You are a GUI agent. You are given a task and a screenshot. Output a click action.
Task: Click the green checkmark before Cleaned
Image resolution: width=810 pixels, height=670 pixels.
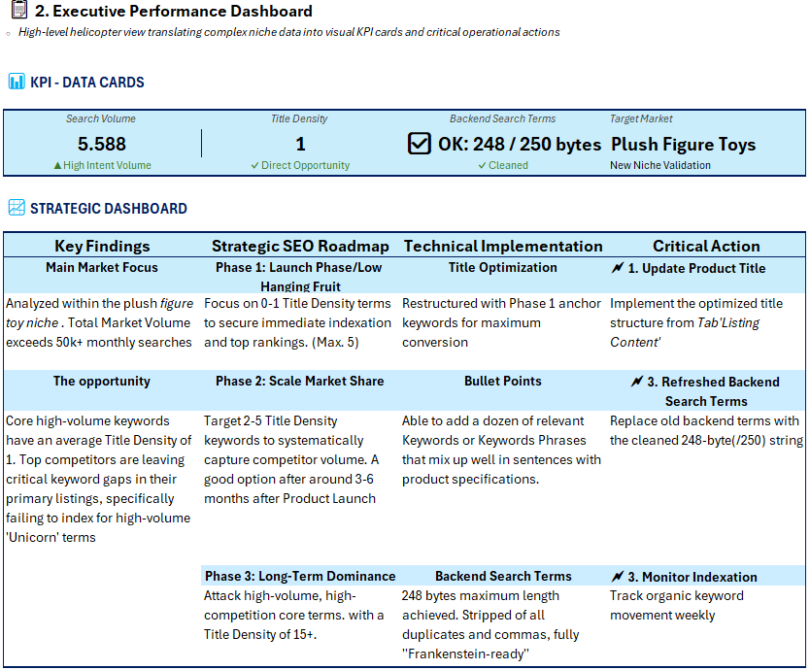(482, 165)
